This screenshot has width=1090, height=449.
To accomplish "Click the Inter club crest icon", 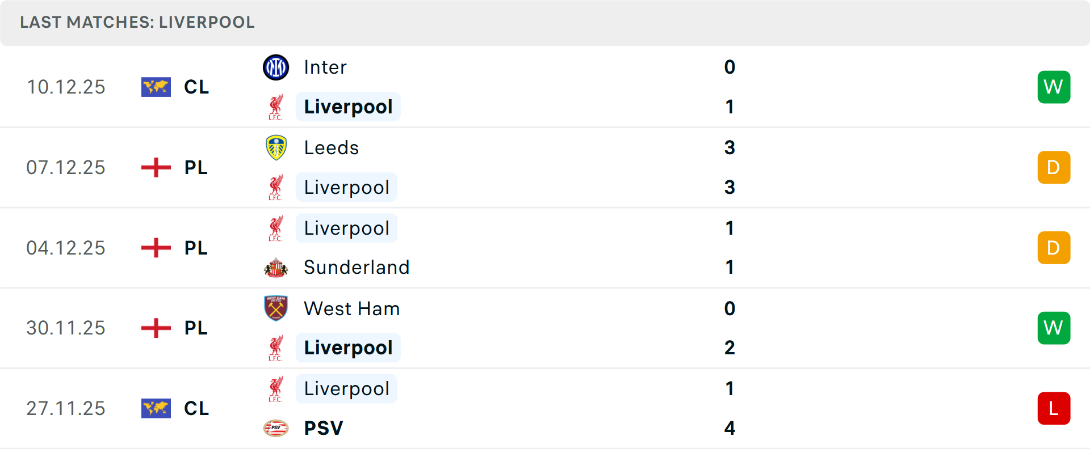I will tap(276, 67).
